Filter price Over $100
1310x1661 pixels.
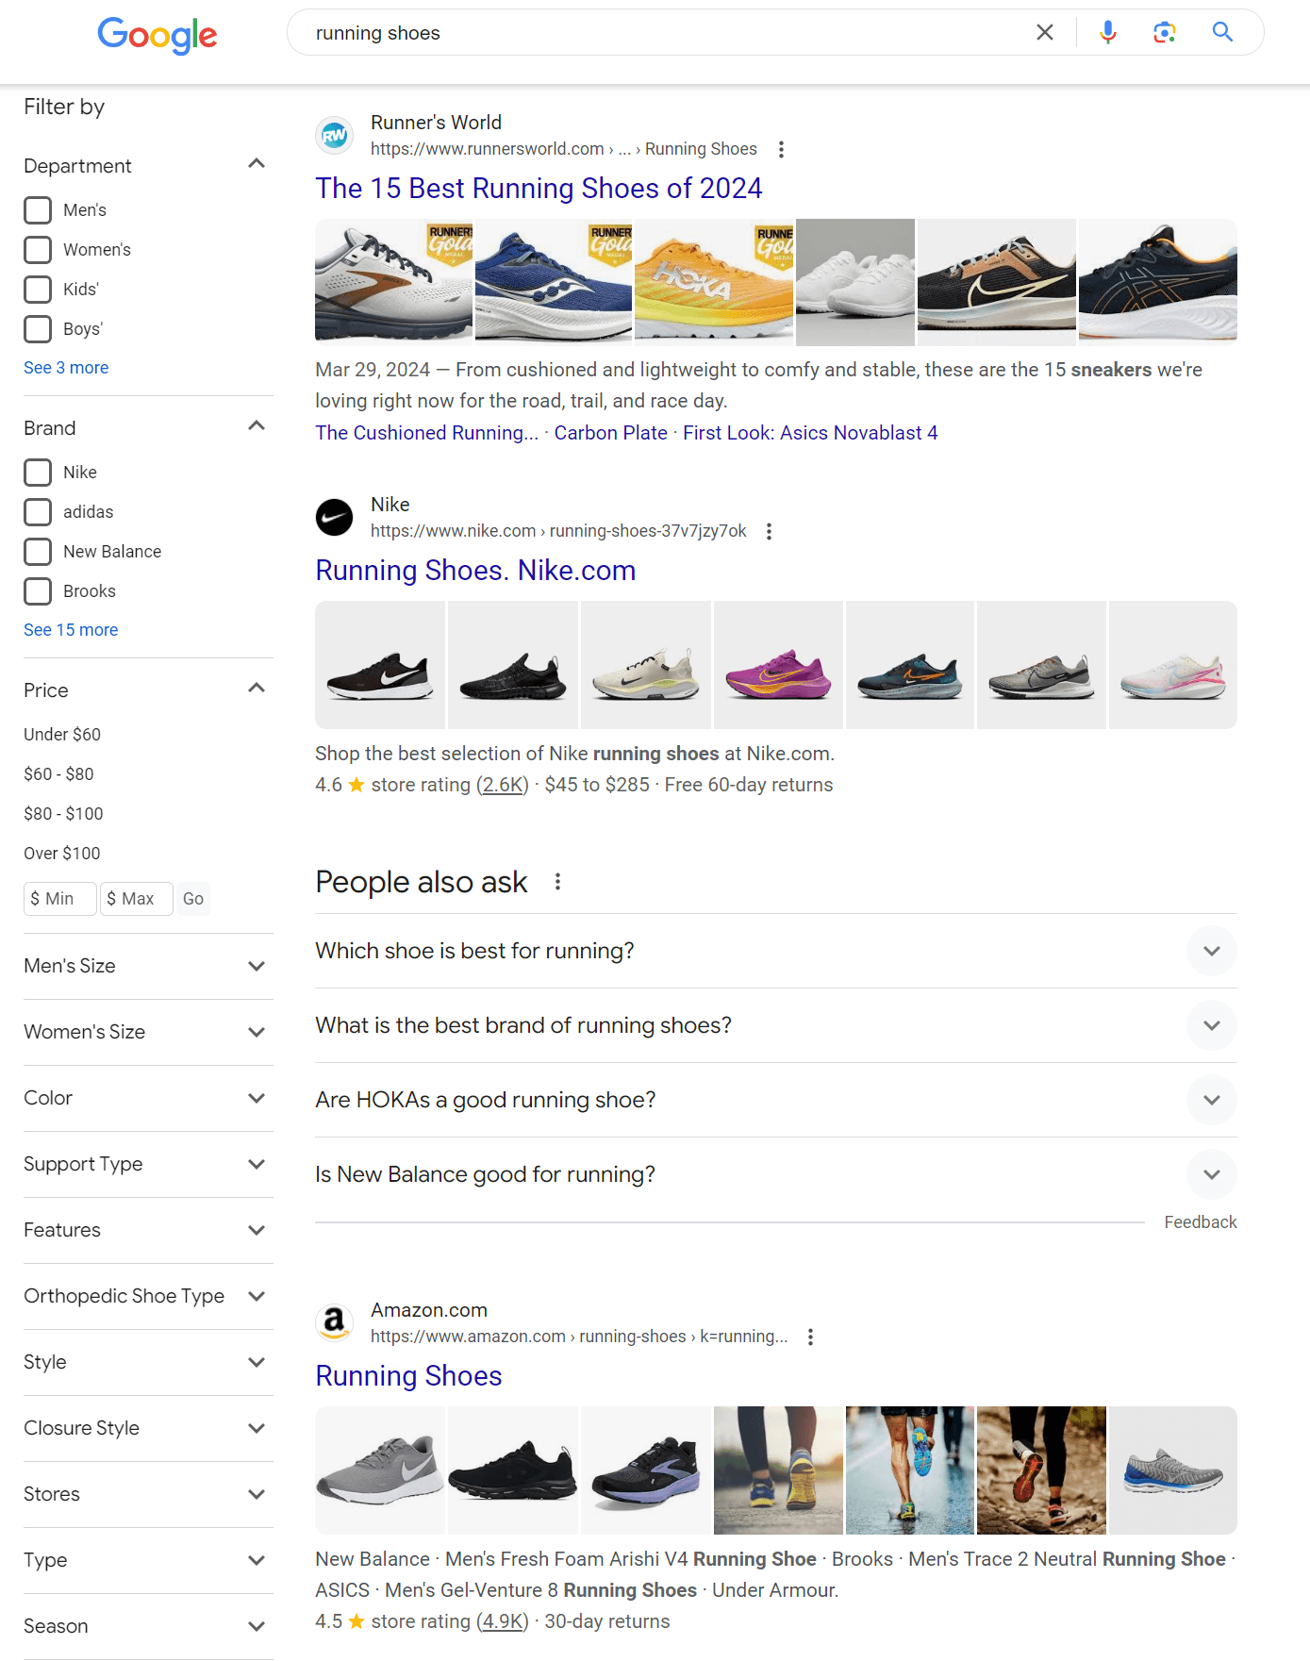tap(62, 854)
